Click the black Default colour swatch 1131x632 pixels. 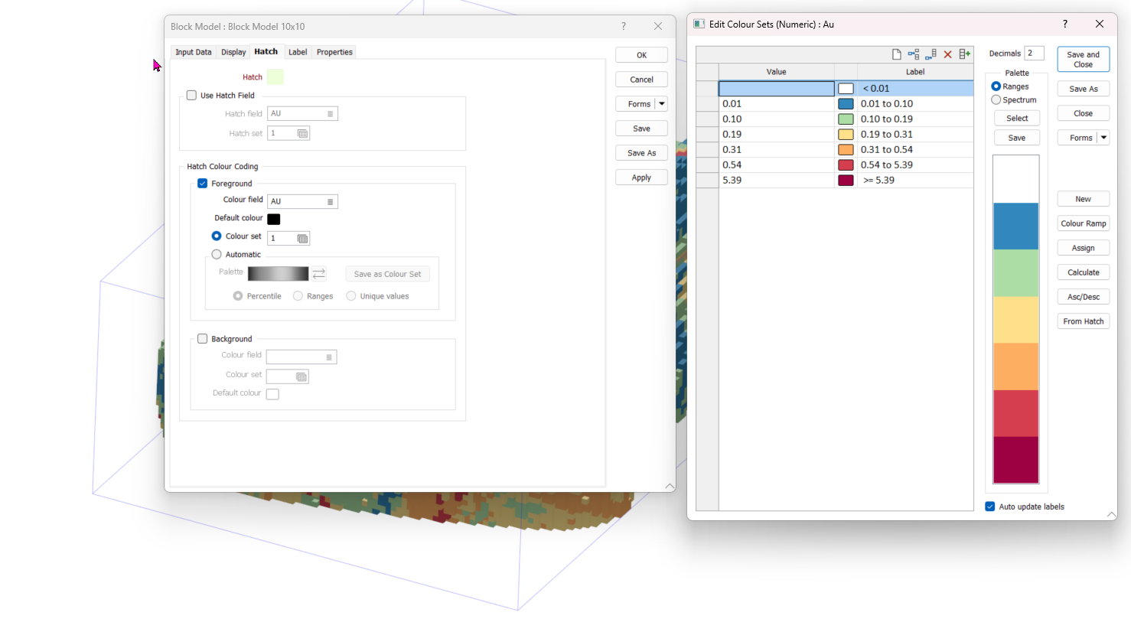pyautogui.click(x=273, y=219)
